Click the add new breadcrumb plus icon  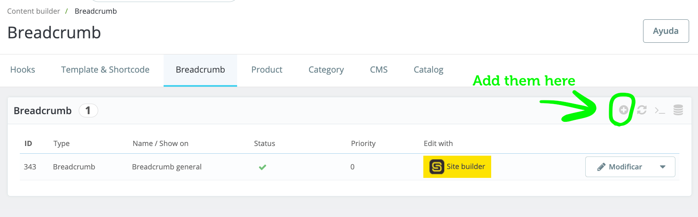click(x=623, y=110)
